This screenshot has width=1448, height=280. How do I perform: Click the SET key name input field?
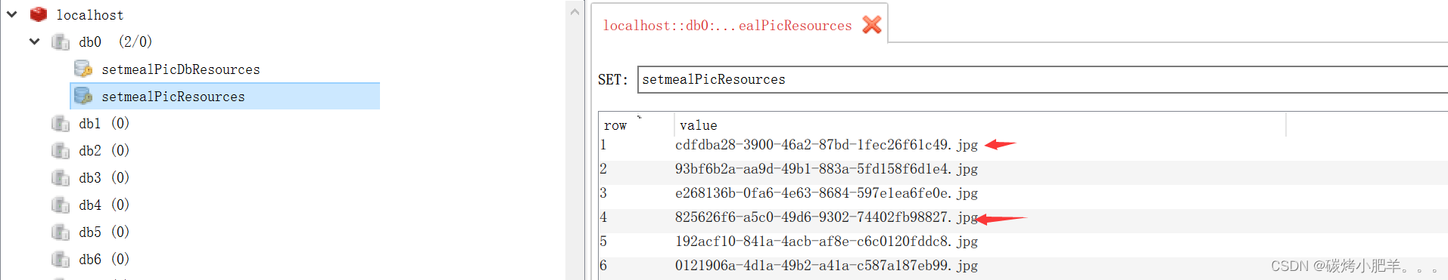pyautogui.click(x=1042, y=79)
